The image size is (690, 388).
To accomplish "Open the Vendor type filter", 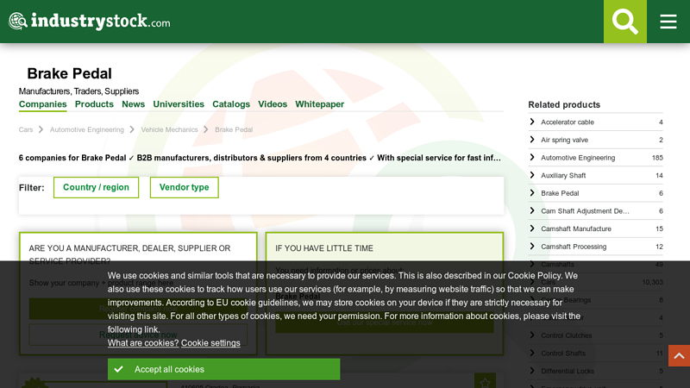I will [x=184, y=187].
